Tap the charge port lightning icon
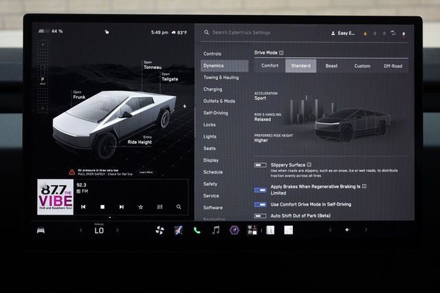The image size is (440, 293). [x=184, y=107]
